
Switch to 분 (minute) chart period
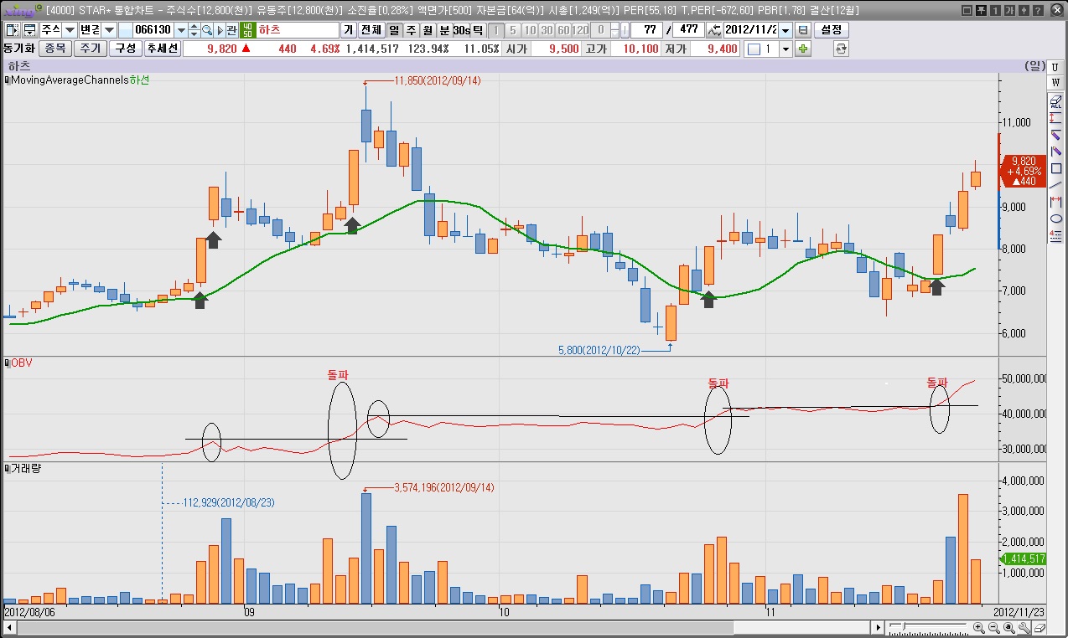tap(444, 30)
